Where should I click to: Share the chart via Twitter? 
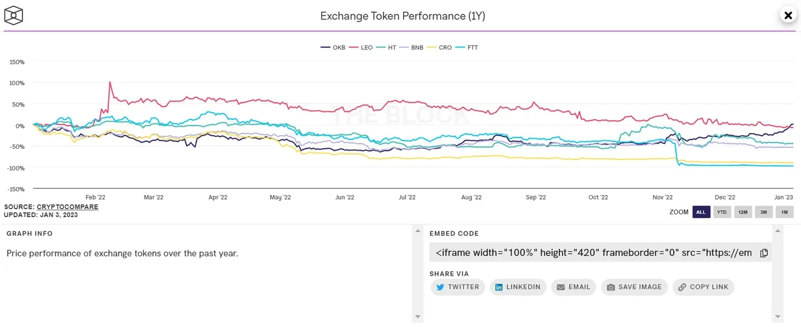[x=457, y=287]
